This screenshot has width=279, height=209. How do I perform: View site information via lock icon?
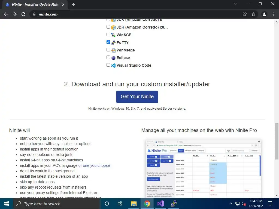point(34,14)
